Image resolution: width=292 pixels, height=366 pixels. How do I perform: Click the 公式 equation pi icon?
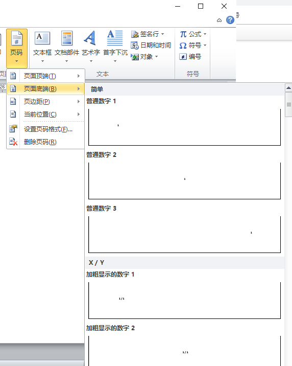pos(183,34)
